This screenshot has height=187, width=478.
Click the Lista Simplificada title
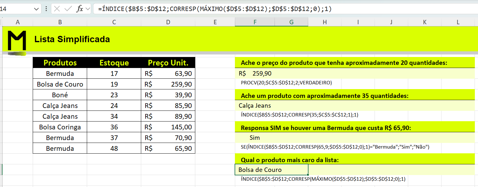[x=72, y=39]
